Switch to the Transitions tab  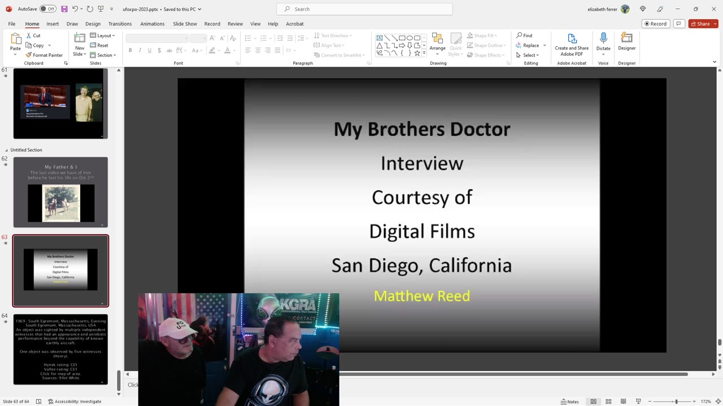point(120,24)
